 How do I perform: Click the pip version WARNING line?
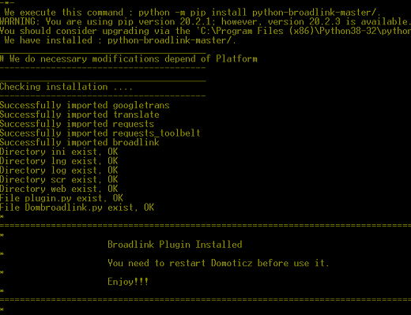205,21
